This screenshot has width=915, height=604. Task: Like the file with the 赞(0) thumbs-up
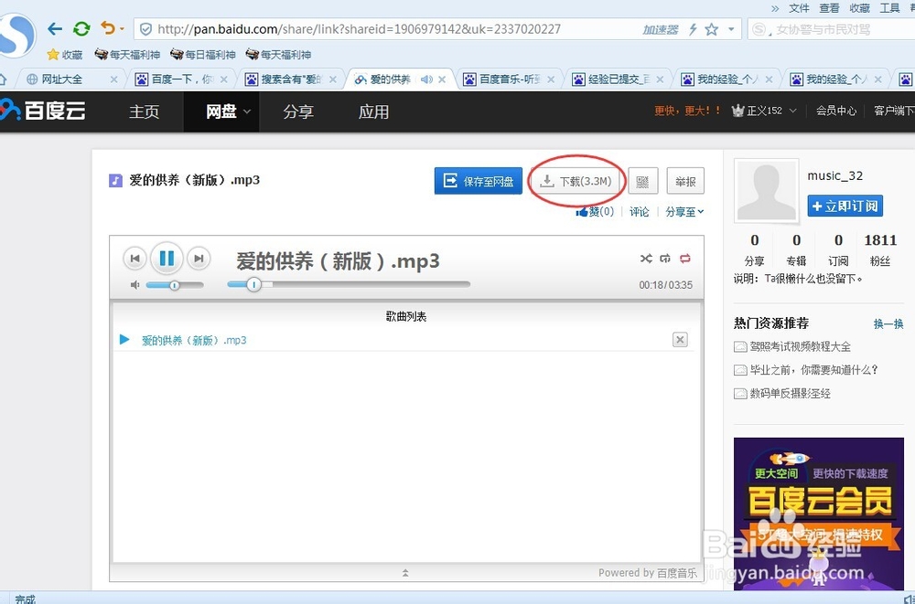coord(595,212)
